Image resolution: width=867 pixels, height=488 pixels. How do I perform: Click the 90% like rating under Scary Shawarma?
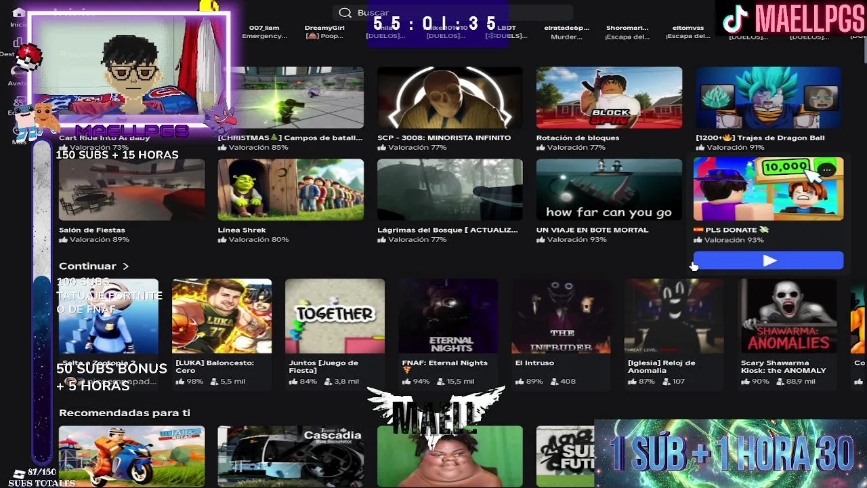click(755, 382)
